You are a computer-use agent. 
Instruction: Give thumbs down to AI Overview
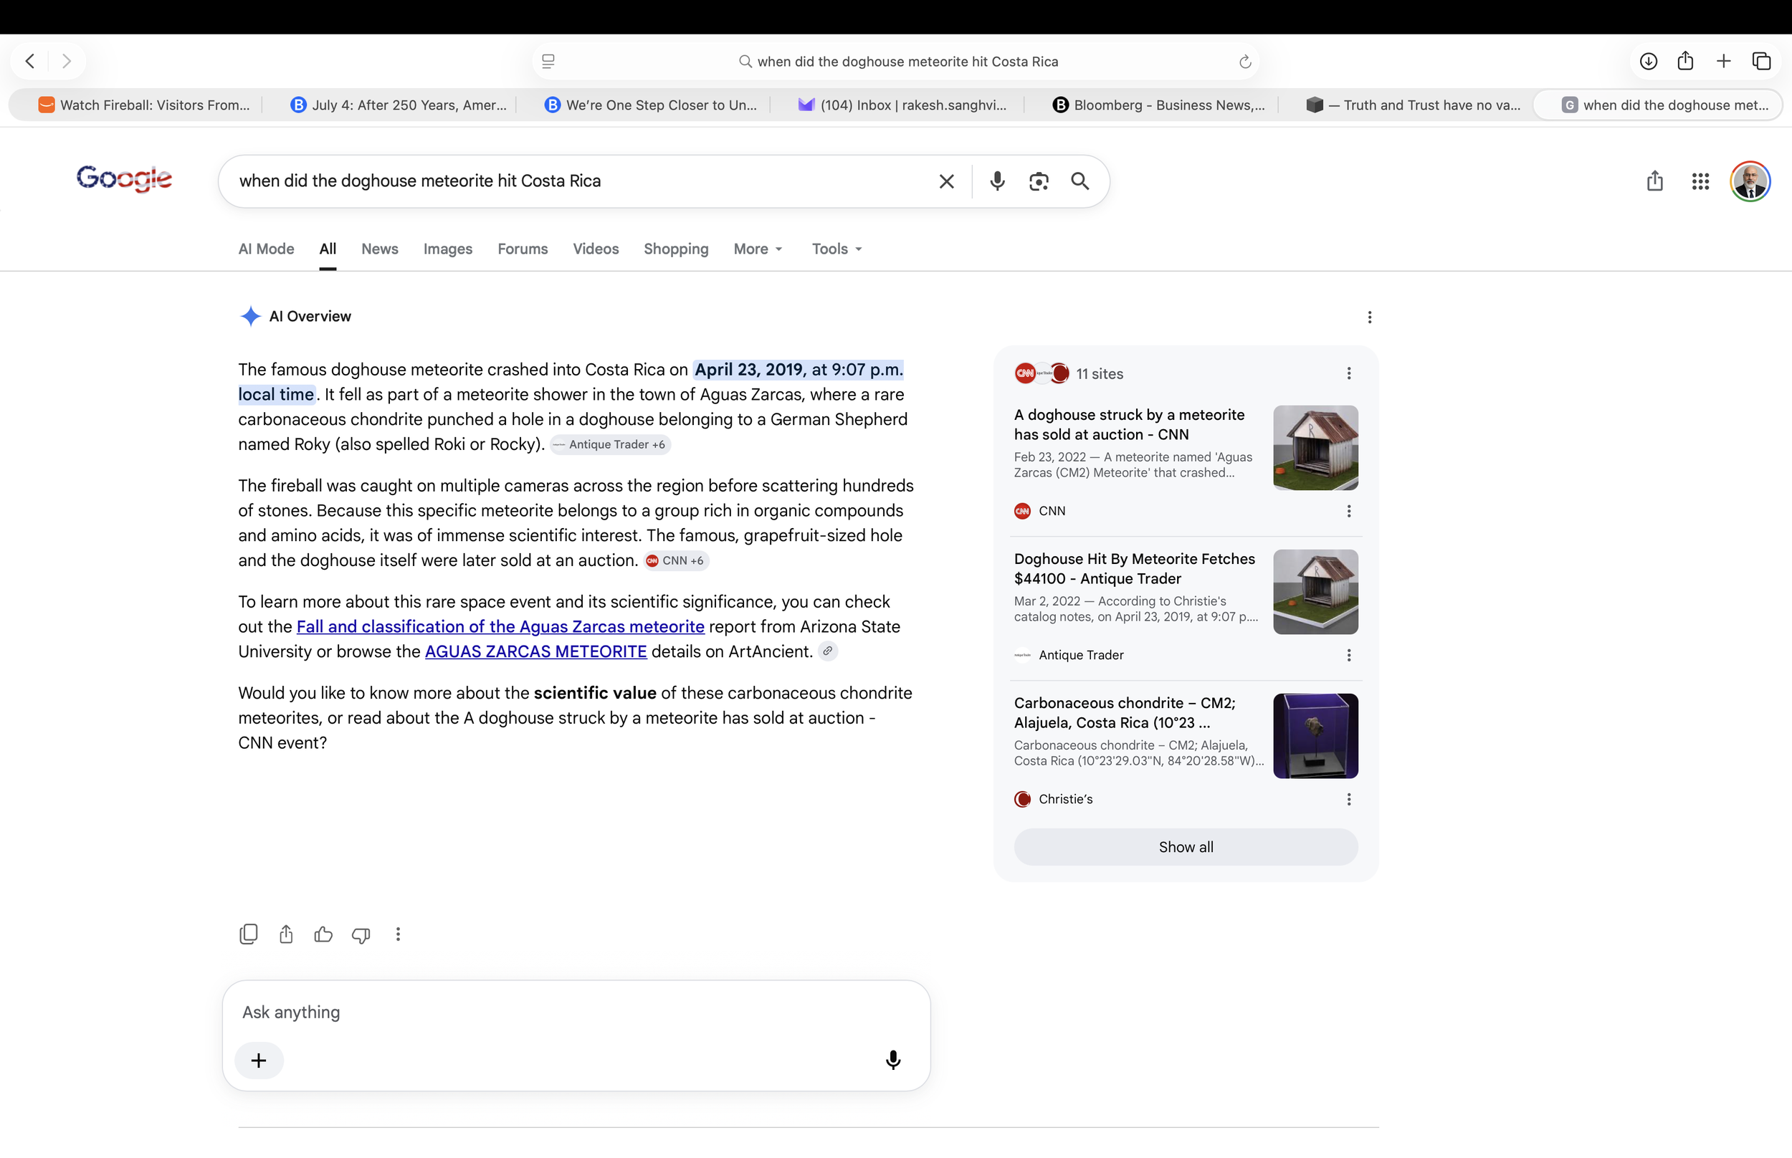point(361,934)
